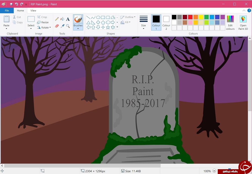Click the Save icon in title bar
The height and width of the screenshot is (174, 252).
tap(11, 4)
